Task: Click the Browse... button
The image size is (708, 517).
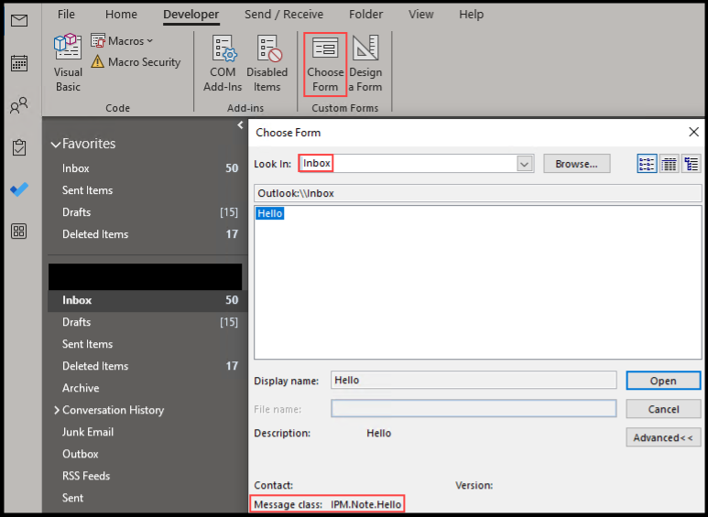Action: (576, 164)
